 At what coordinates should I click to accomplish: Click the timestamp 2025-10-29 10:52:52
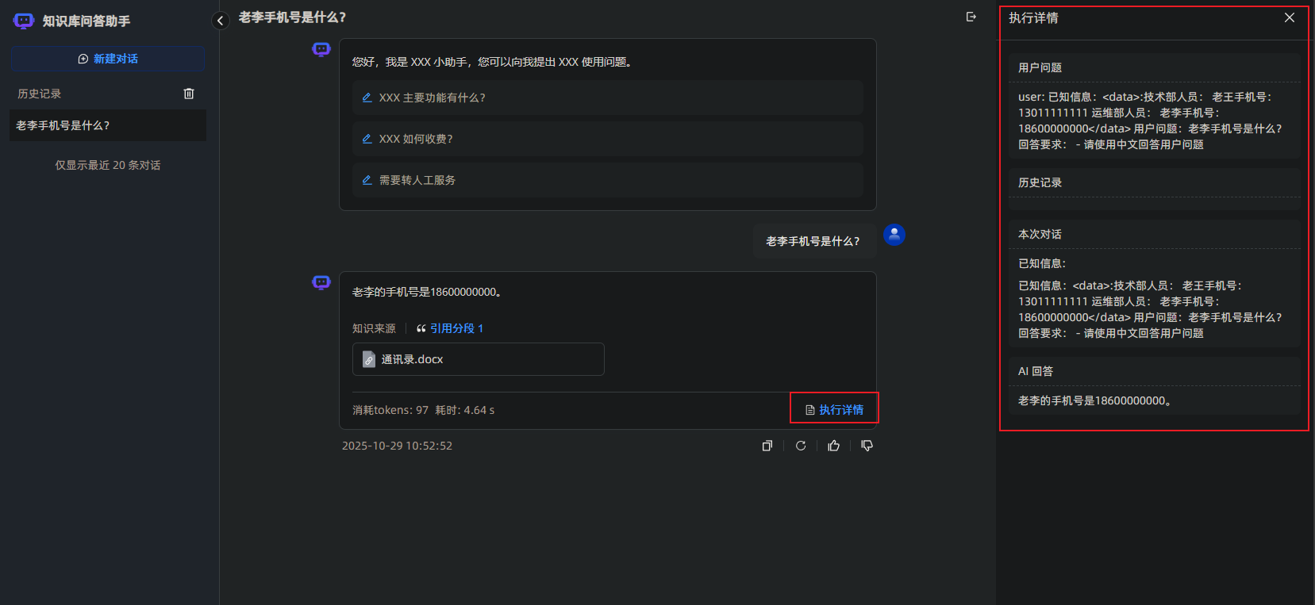click(397, 446)
